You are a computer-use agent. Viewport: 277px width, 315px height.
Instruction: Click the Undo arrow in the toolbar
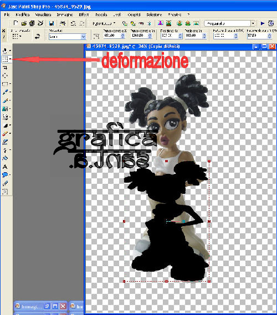point(73,23)
